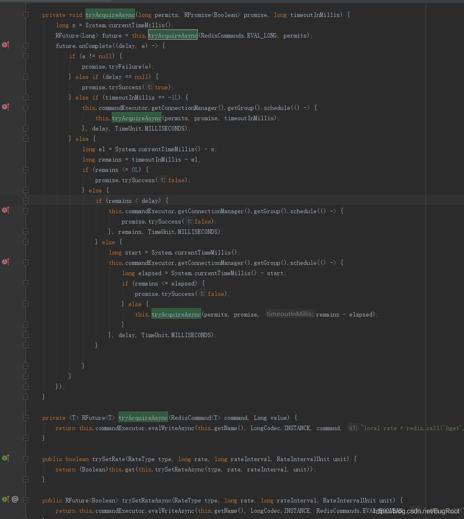This screenshot has height=519, width=464.
Task: Click the 't:' hint before true
Action: click(150, 87)
